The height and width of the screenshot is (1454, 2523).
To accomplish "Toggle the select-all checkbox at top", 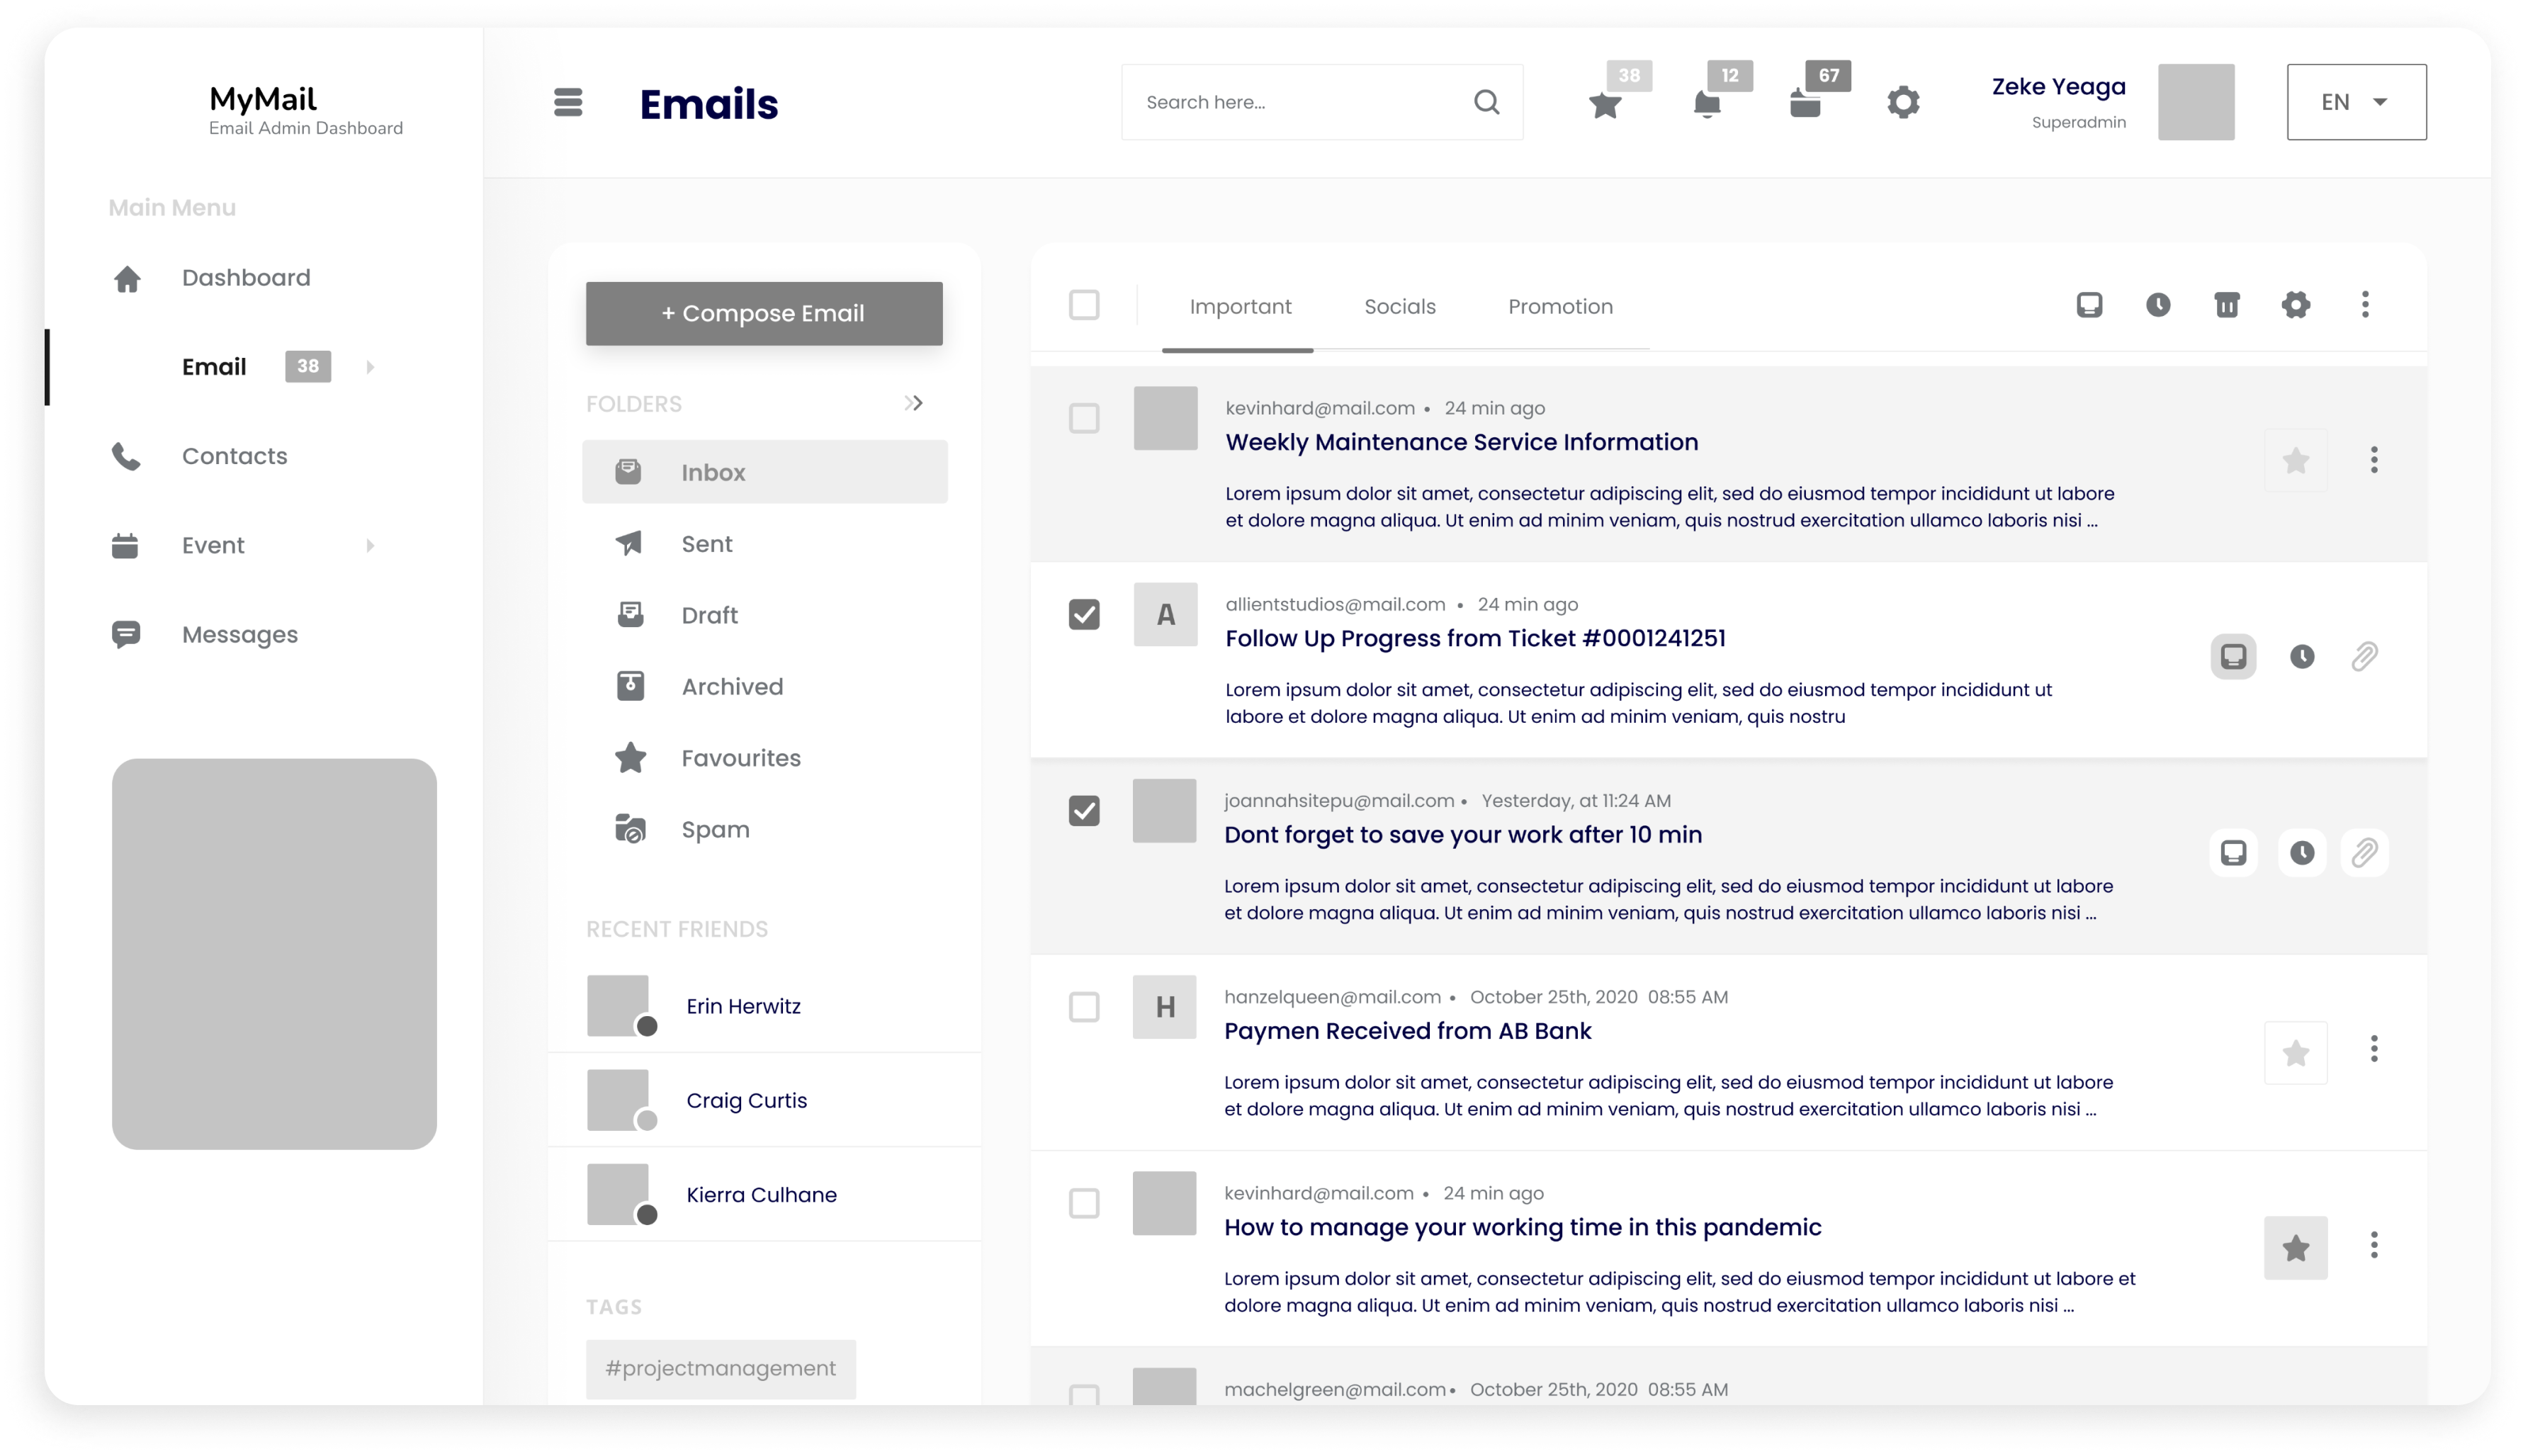I will click(x=1083, y=307).
